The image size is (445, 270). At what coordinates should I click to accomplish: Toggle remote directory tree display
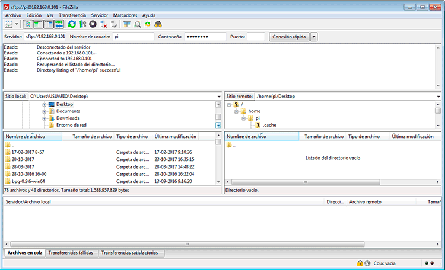[49, 24]
